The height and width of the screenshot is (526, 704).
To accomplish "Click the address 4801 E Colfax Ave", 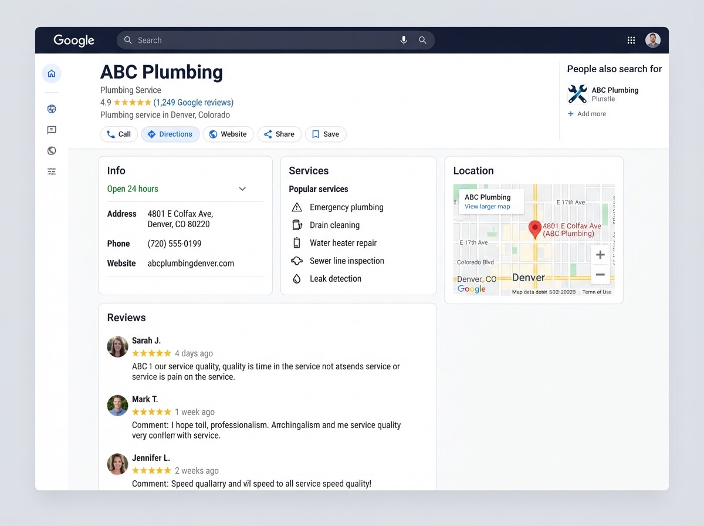I will [x=181, y=219].
